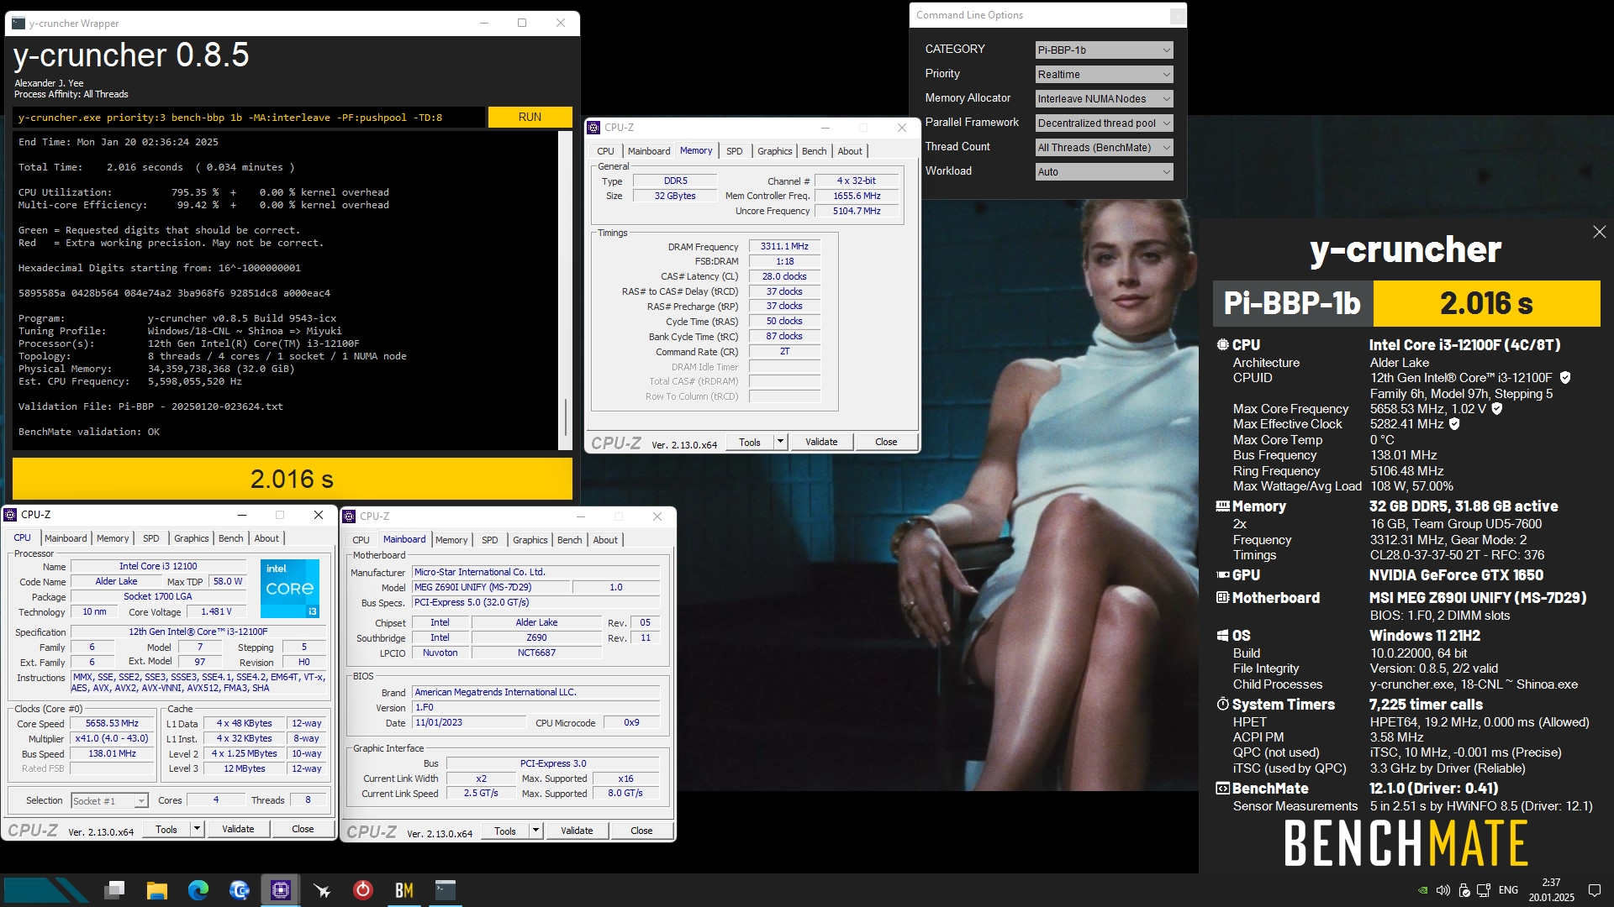
Task: Click Validate in CPU-Z Memory window
Action: tap(821, 442)
